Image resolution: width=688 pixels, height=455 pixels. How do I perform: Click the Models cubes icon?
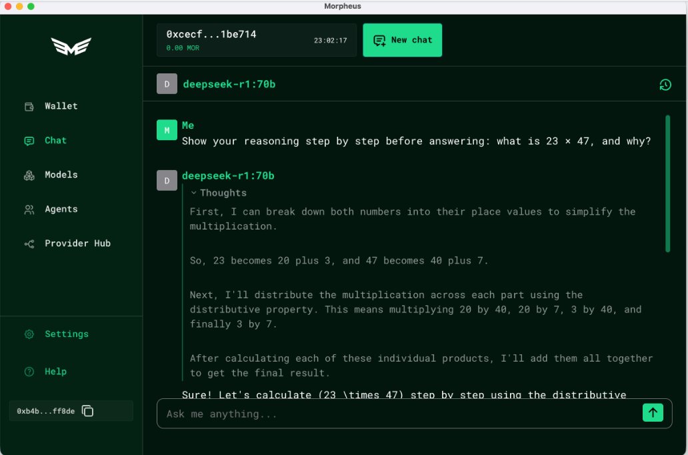29,175
